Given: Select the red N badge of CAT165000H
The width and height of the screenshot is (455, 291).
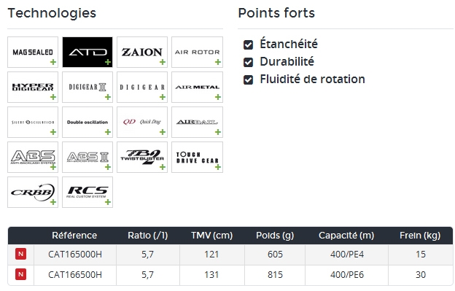Looking at the screenshot, I should [x=20, y=254].
